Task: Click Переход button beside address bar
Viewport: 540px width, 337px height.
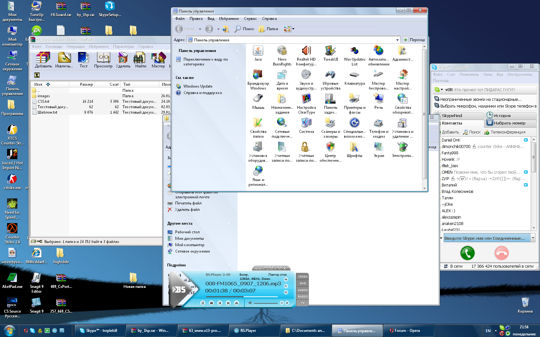Action: 414,40
